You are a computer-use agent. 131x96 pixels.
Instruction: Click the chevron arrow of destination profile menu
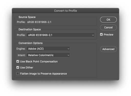point(93,35)
